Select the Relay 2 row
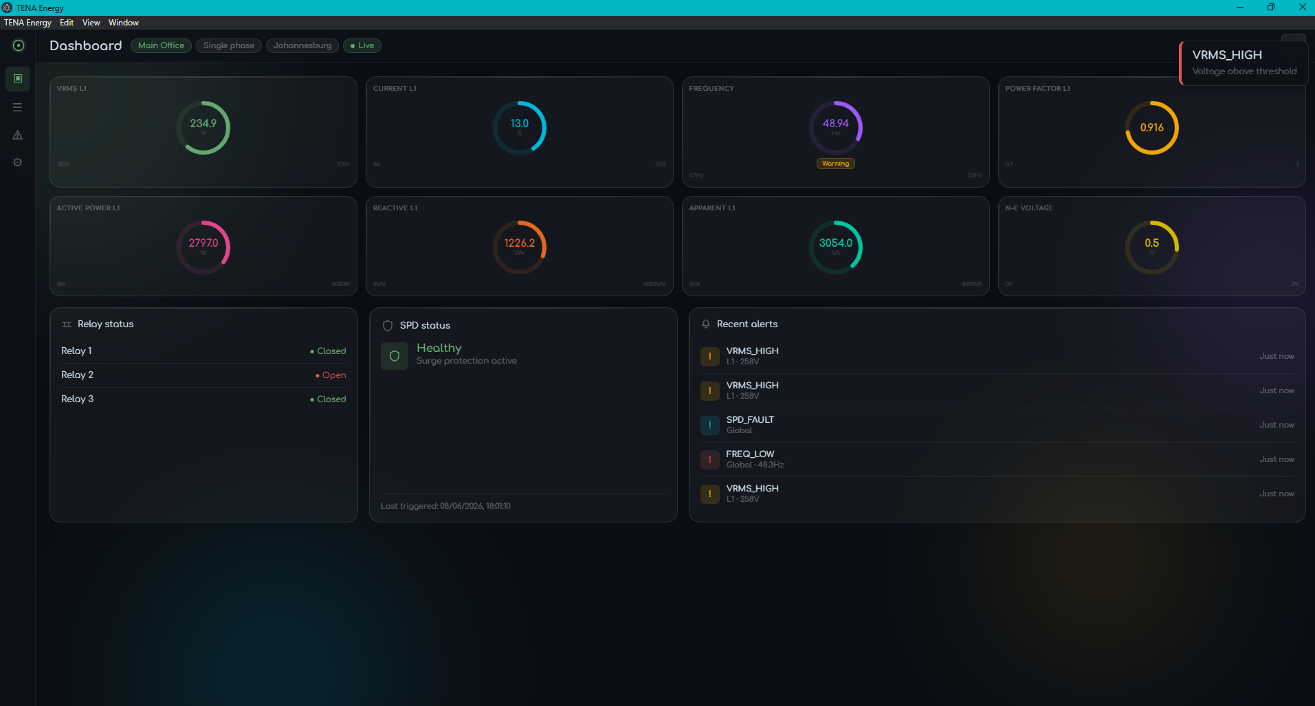Viewport: 1315px width, 706px height. click(x=203, y=375)
